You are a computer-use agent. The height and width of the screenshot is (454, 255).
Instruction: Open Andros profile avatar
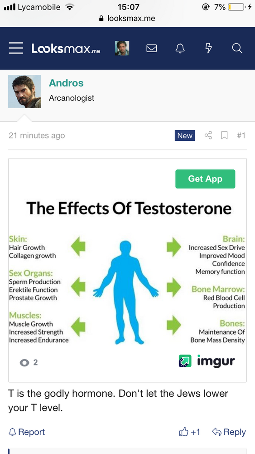pos(24,92)
